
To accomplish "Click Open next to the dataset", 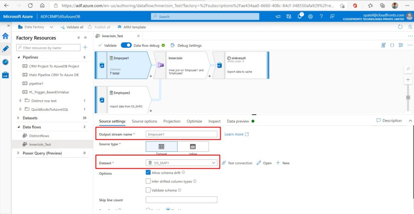I will click(264, 163).
